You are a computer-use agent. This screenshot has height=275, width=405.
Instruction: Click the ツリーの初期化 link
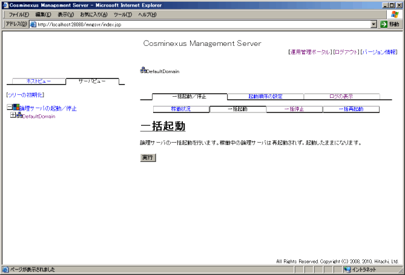coord(25,95)
